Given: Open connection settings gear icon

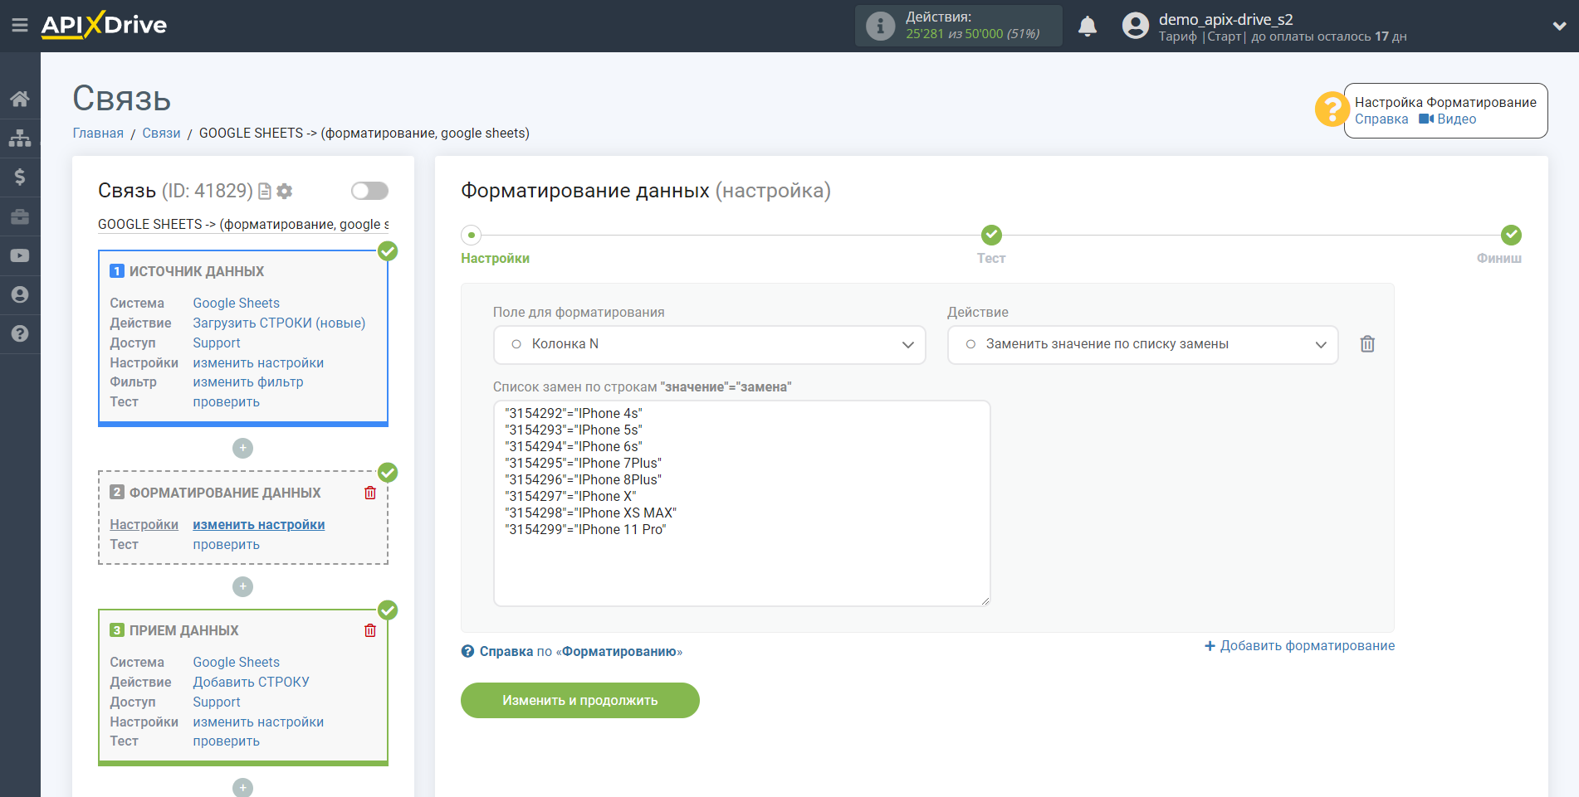Looking at the screenshot, I should [x=285, y=192].
